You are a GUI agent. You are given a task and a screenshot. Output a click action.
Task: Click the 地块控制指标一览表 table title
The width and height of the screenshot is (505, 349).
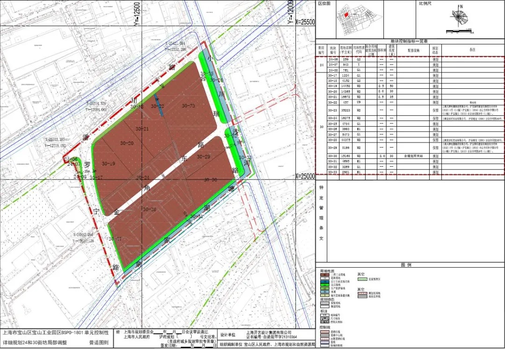pos(409,41)
